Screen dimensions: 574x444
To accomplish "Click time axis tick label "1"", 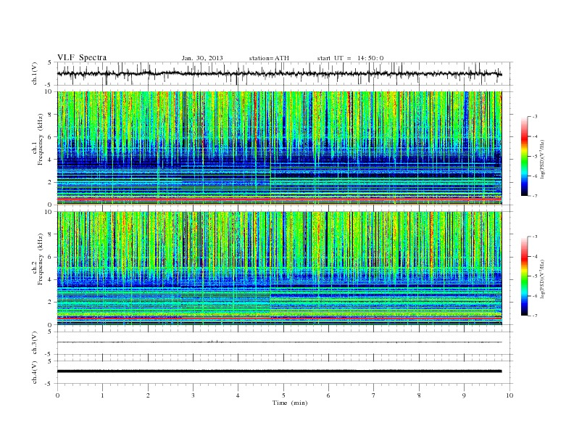I will (103, 395).
